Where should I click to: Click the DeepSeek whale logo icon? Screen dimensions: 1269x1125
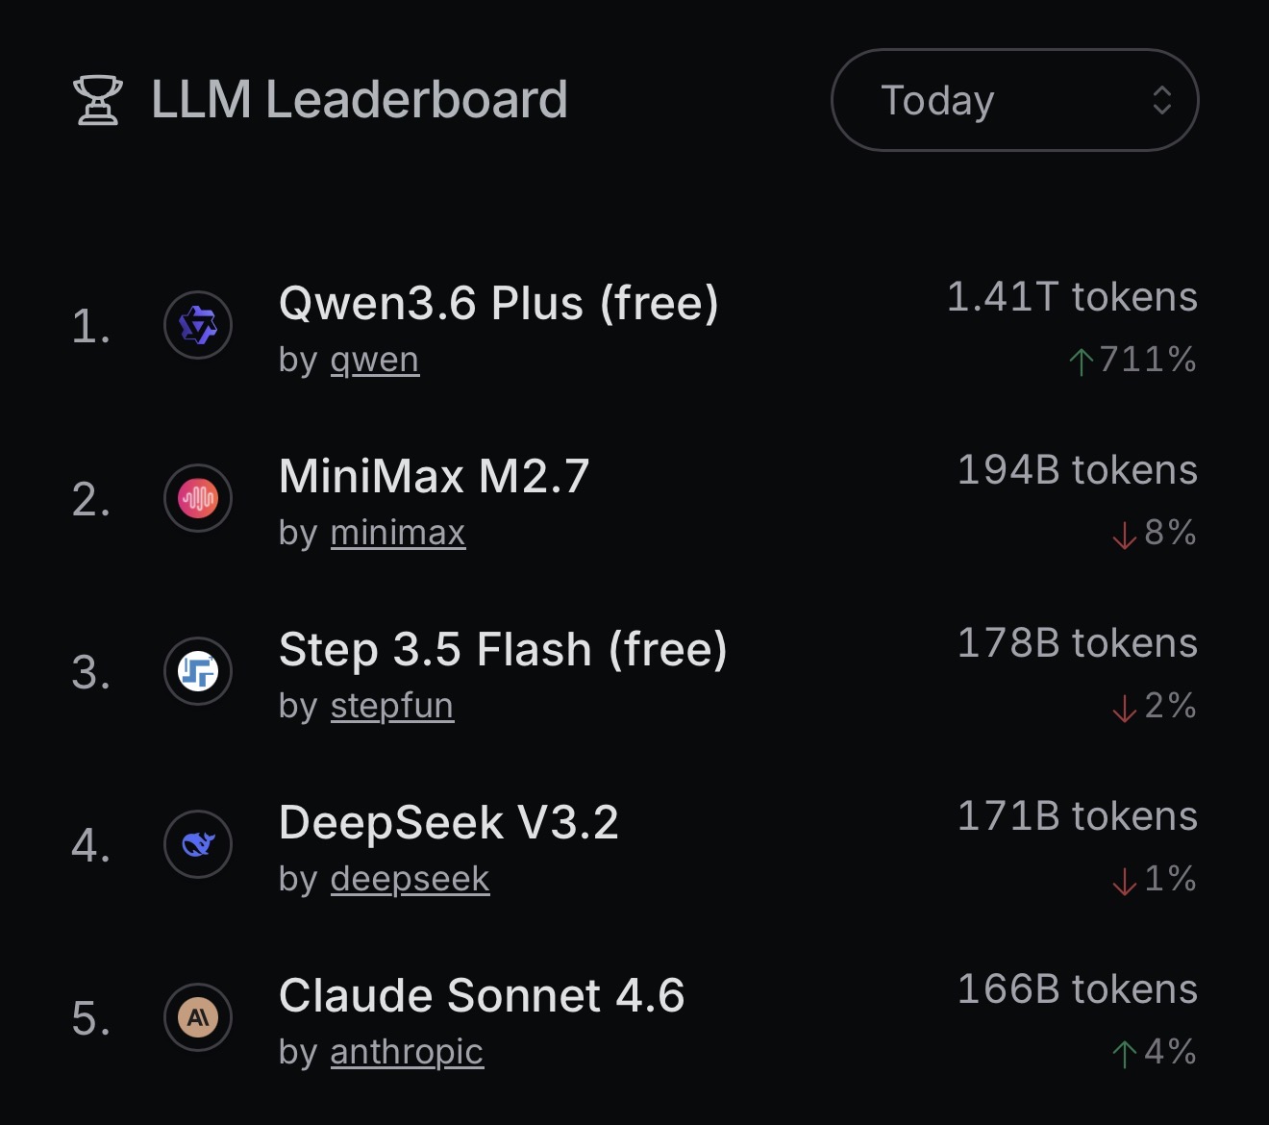198,844
